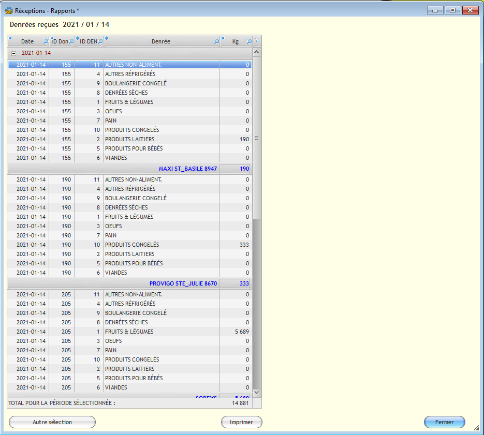Click the Denrée column header
Image resolution: width=484 pixels, height=435 pixels.
161,41
